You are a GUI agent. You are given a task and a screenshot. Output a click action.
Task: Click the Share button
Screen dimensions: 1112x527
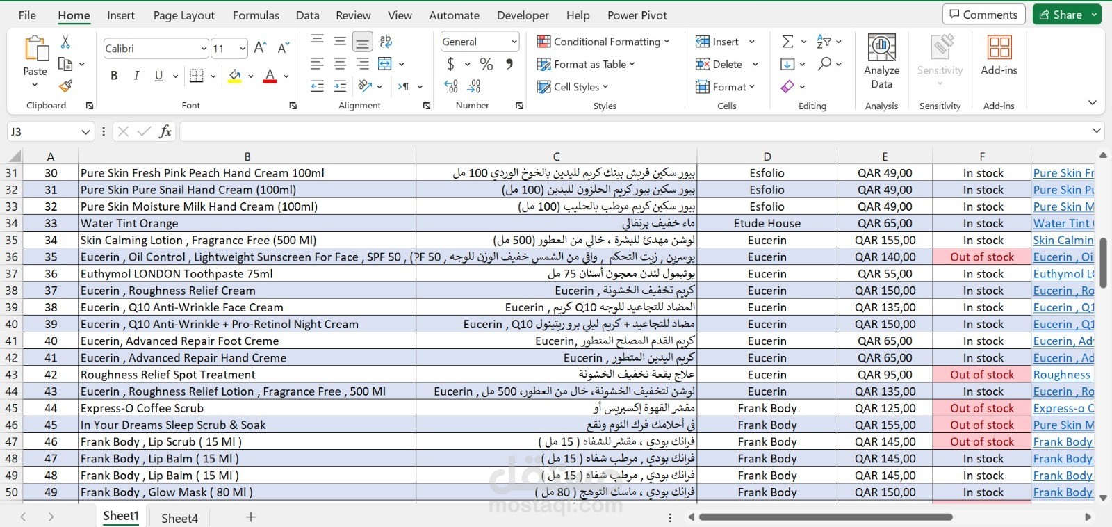tap(1061, 15)
